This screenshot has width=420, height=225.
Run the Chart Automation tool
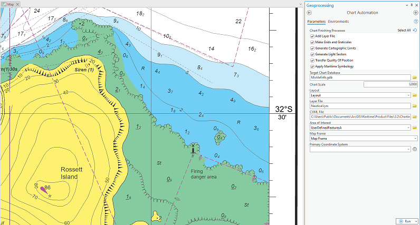(x=405, y=221)
